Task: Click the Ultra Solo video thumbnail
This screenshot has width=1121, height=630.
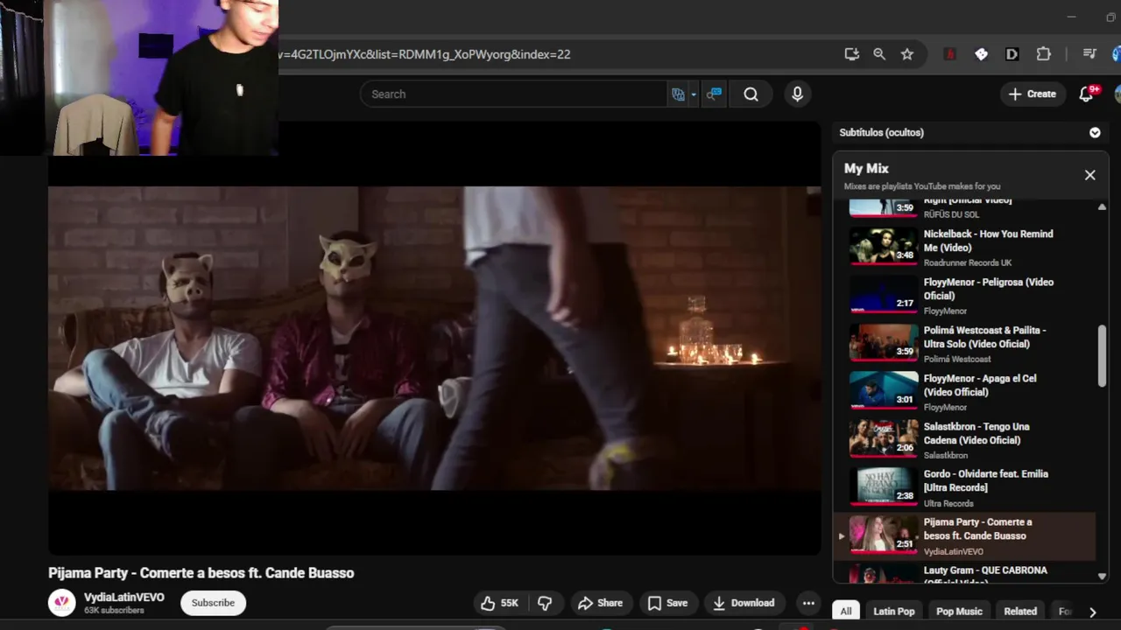Action: [883, 343]
